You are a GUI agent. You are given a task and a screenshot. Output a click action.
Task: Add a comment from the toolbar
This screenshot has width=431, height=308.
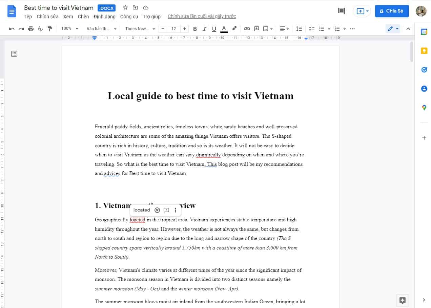[x=256, y=29]
